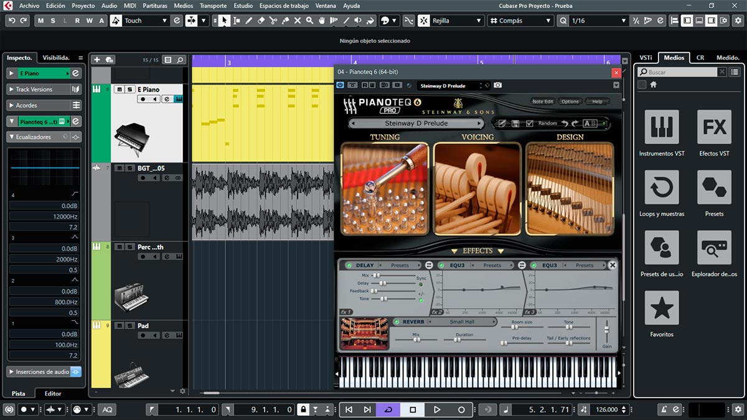Mute the Pad track
This screenshot has height=420, width=747.
[x=120, y=325]
